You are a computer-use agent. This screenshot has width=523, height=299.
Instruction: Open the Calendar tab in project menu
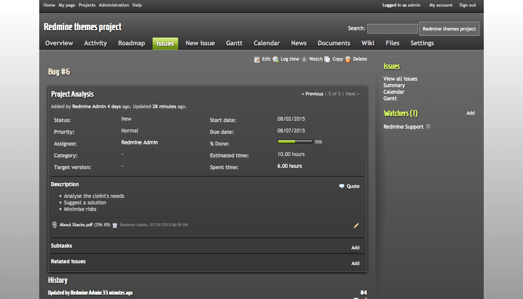click(x=267, y=43)
